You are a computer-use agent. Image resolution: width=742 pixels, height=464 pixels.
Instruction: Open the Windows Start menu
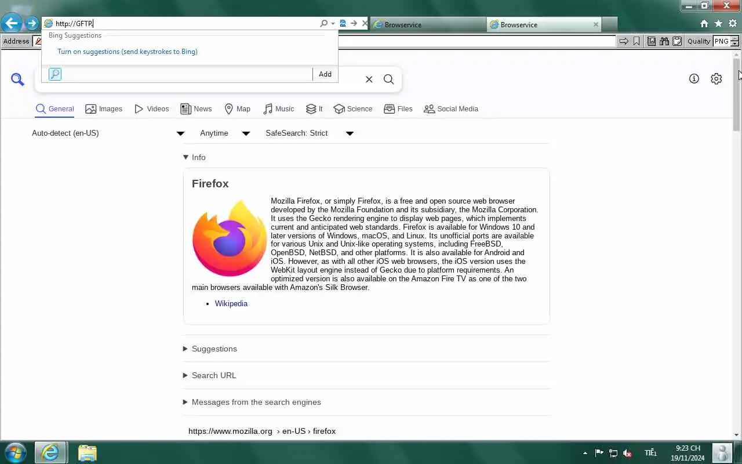[x=15, y=452]
